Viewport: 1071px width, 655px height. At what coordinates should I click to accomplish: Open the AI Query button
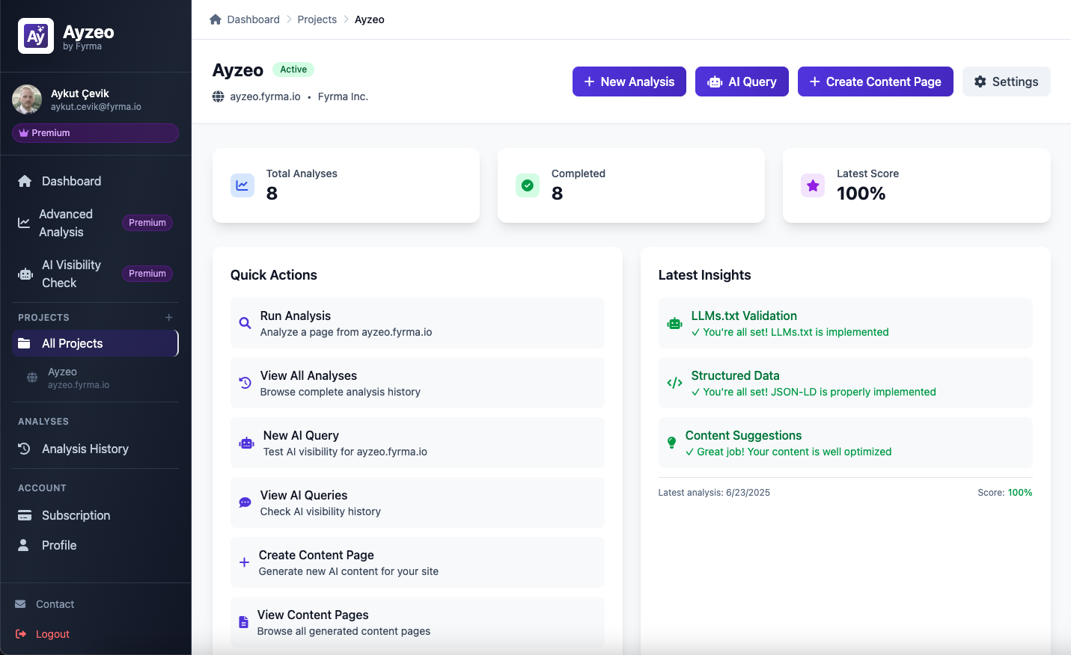(742, 82)
